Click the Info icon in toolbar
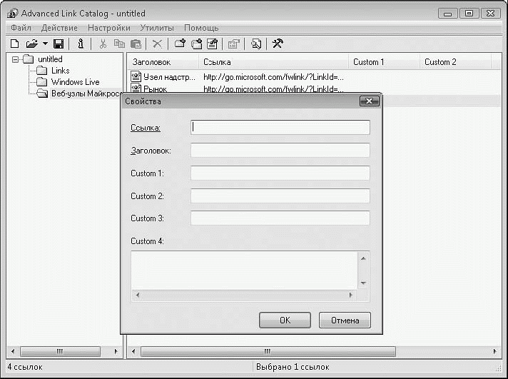The height and width of the screenshot is (379, 508). pyautogui.click(x=80, y=44)
